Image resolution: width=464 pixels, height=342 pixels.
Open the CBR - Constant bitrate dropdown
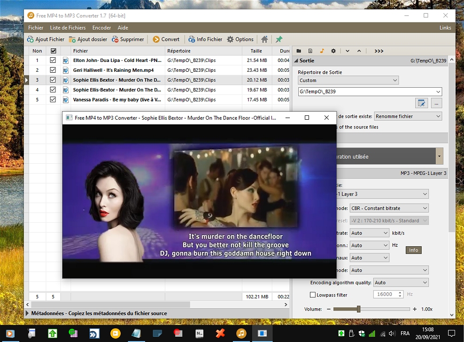click(389, 208)
